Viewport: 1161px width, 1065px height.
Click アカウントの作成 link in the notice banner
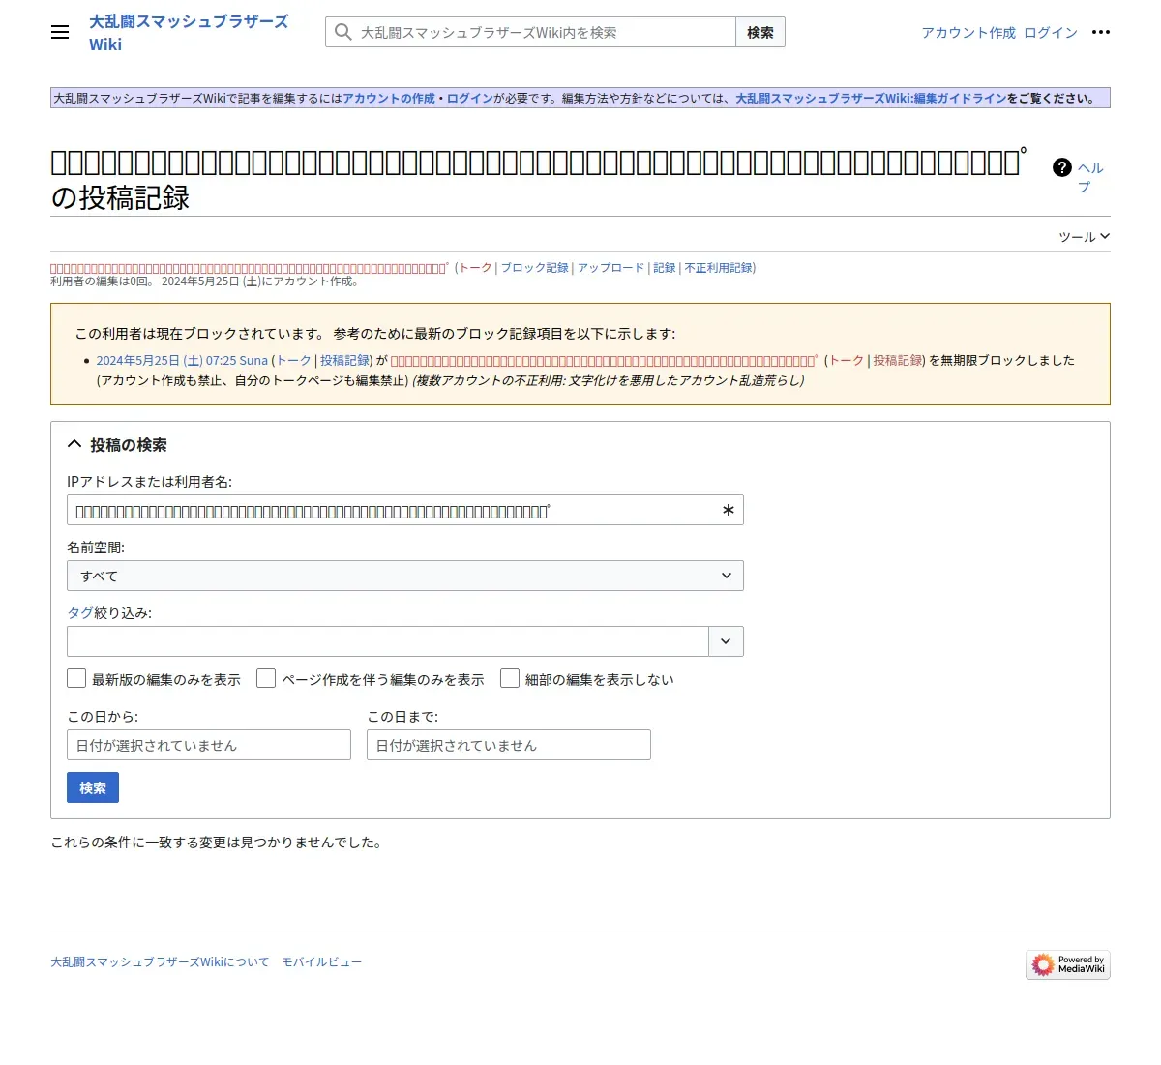pyautogui.click(x=389, y=98)
